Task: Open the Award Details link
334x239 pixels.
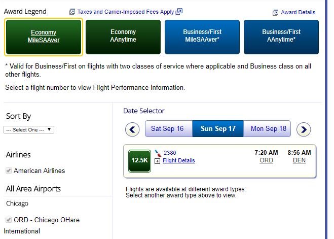Action: tap(298, 13)
